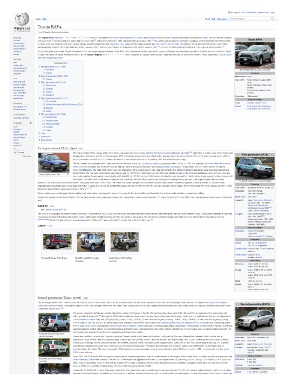Click What links here tool

click(19, 82)
